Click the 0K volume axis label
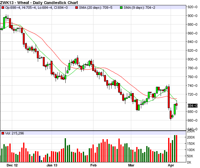The height and width of the screenshot is (168, 200). pos(189,162)
